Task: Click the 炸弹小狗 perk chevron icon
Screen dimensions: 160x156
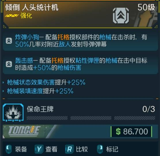Action: pyautogui.click(x=9, y=41)
